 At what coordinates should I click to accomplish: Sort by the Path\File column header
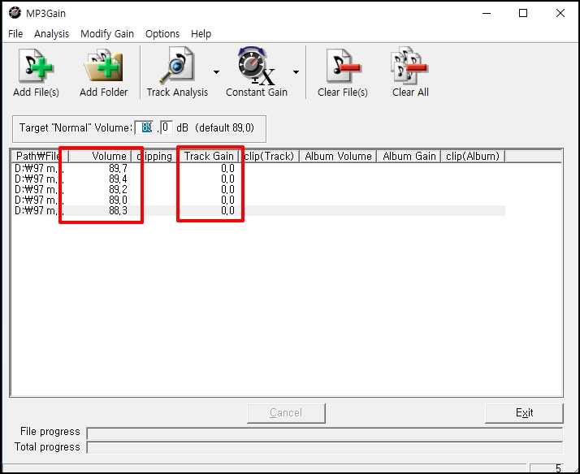pyautogui.click(x=40, y=157)
